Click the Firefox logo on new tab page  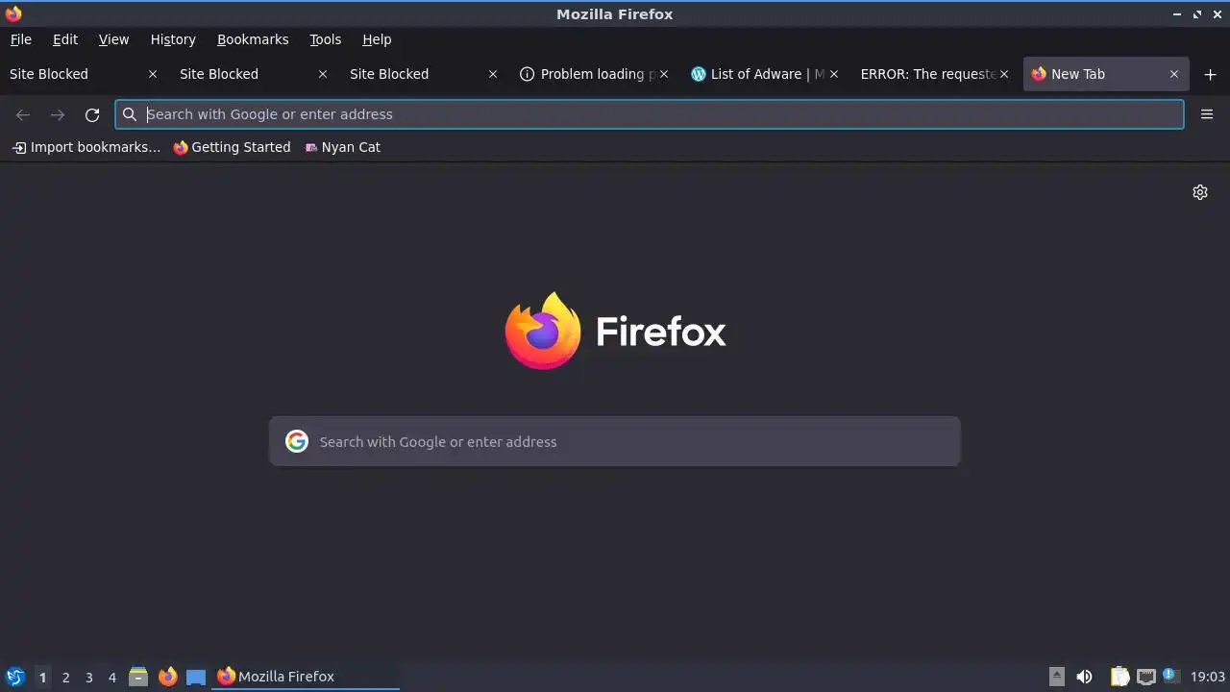[x=615, y=331]
